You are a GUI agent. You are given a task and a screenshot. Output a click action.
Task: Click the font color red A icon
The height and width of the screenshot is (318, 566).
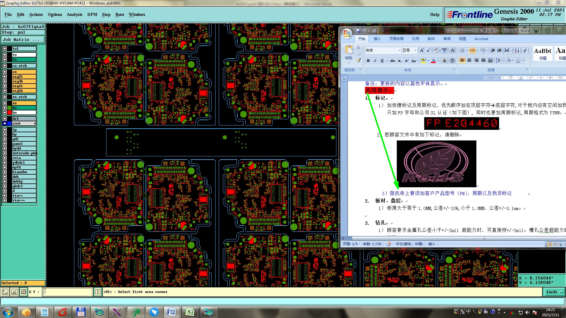[x=433, y=61]
